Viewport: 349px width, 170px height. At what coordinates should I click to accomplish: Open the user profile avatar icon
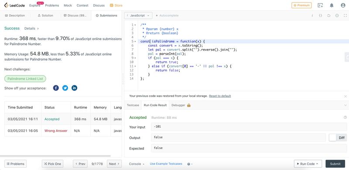pos(343,5)
